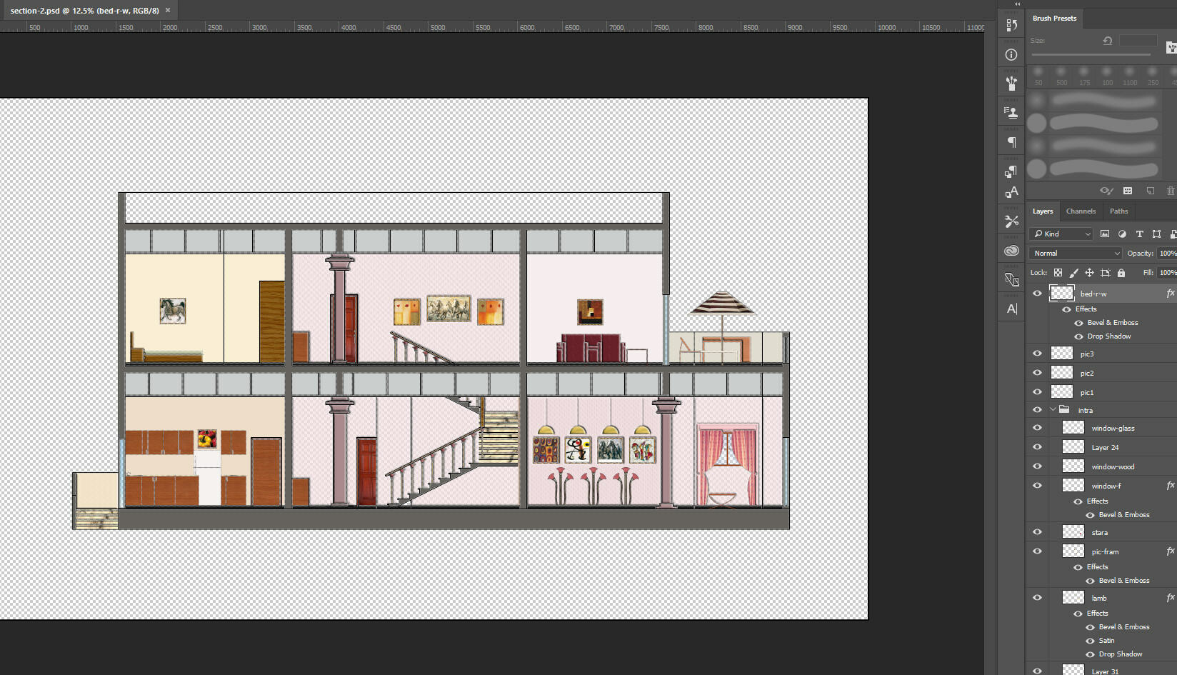Viewport: 1177px width, 675px height.
Task: Hide the pic3 layer
Action: (x=1037, y=353)
